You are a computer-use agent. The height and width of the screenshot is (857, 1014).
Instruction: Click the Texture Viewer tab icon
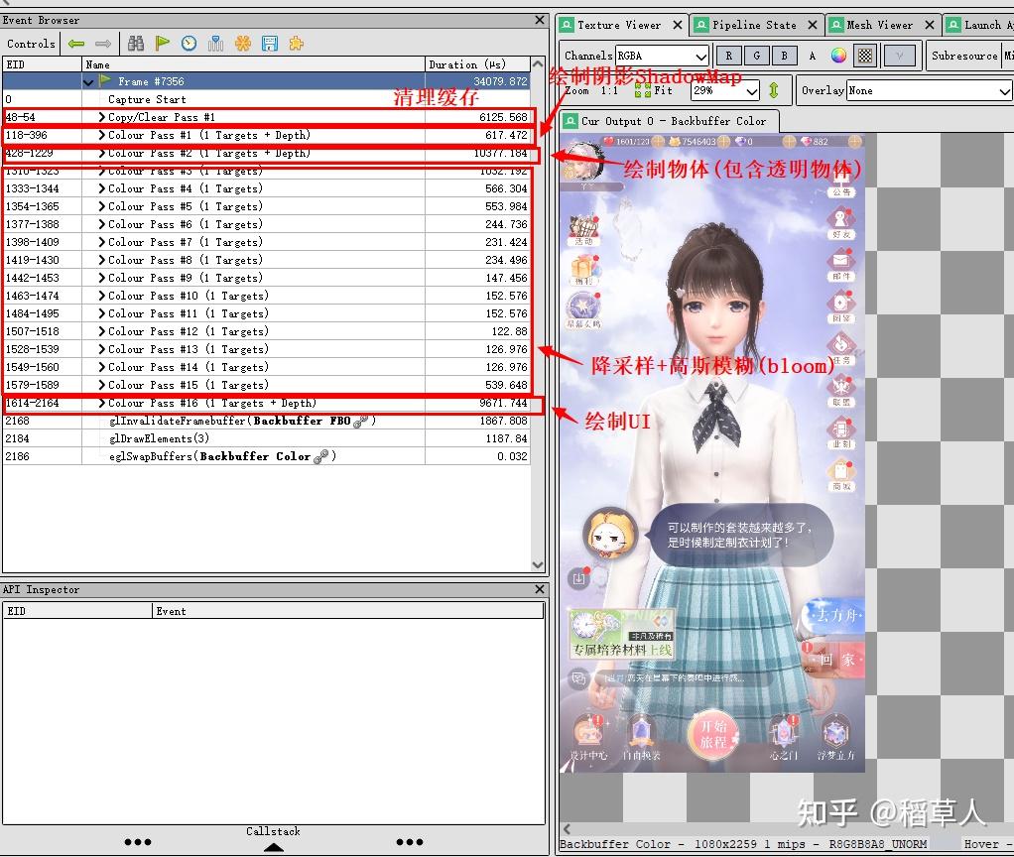(568, 25)
